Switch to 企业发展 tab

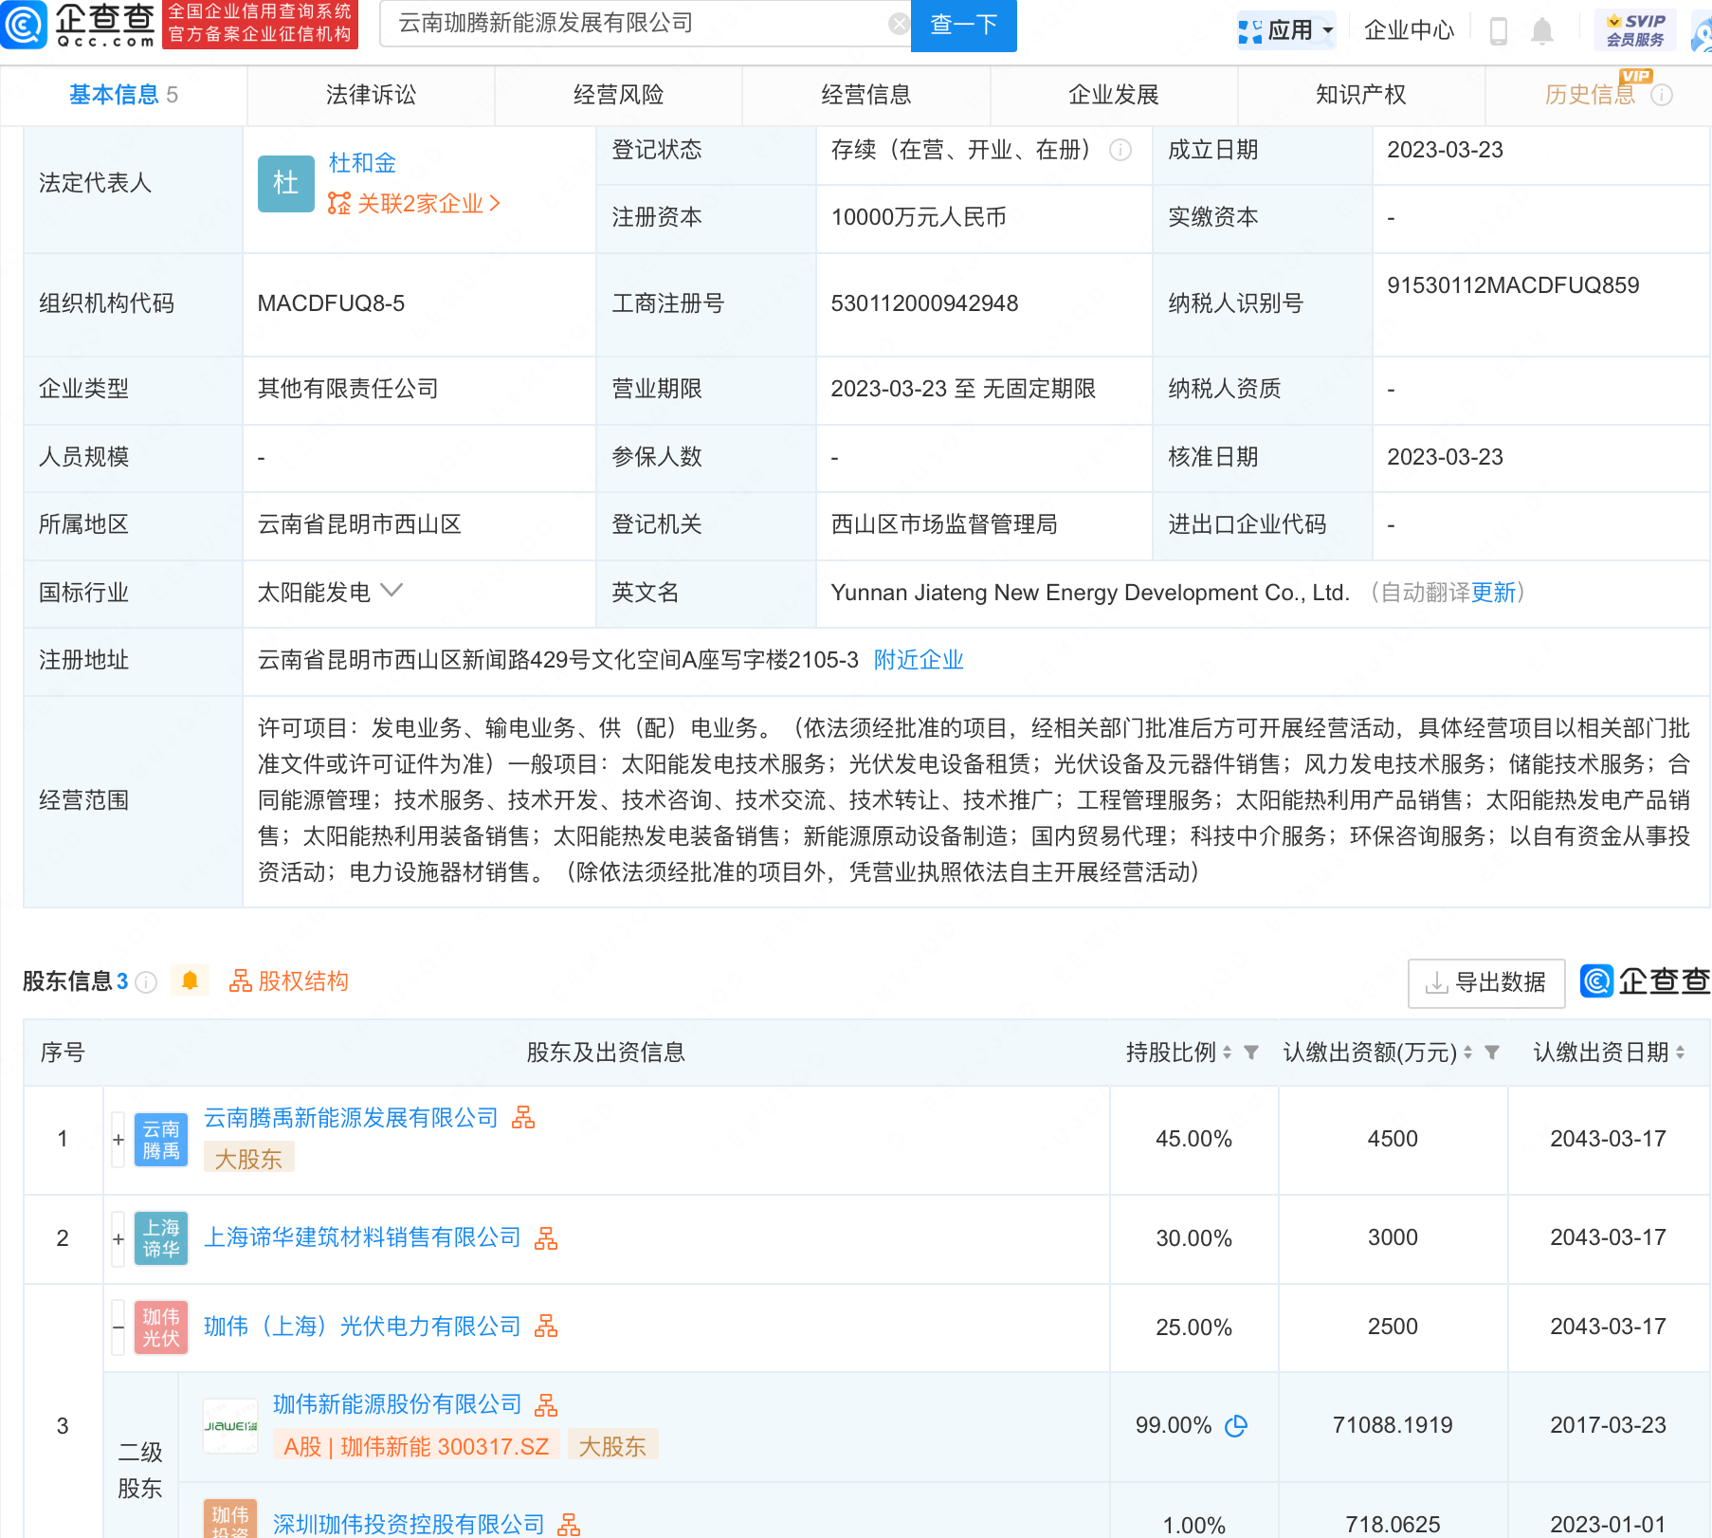click(1113, 95)
